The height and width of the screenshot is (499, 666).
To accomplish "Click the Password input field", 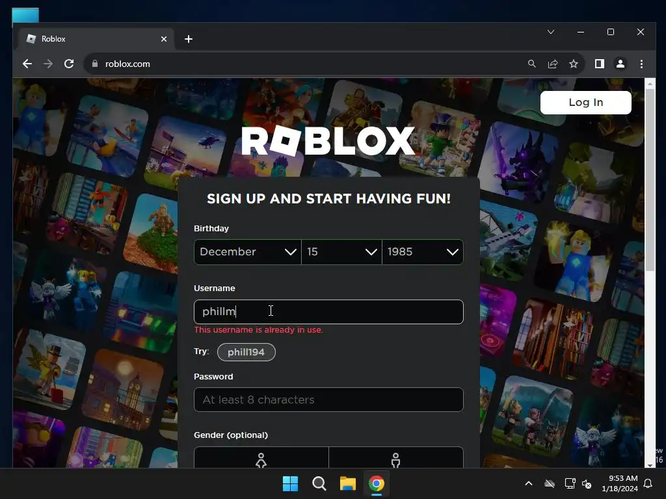I will pos(328,400).
